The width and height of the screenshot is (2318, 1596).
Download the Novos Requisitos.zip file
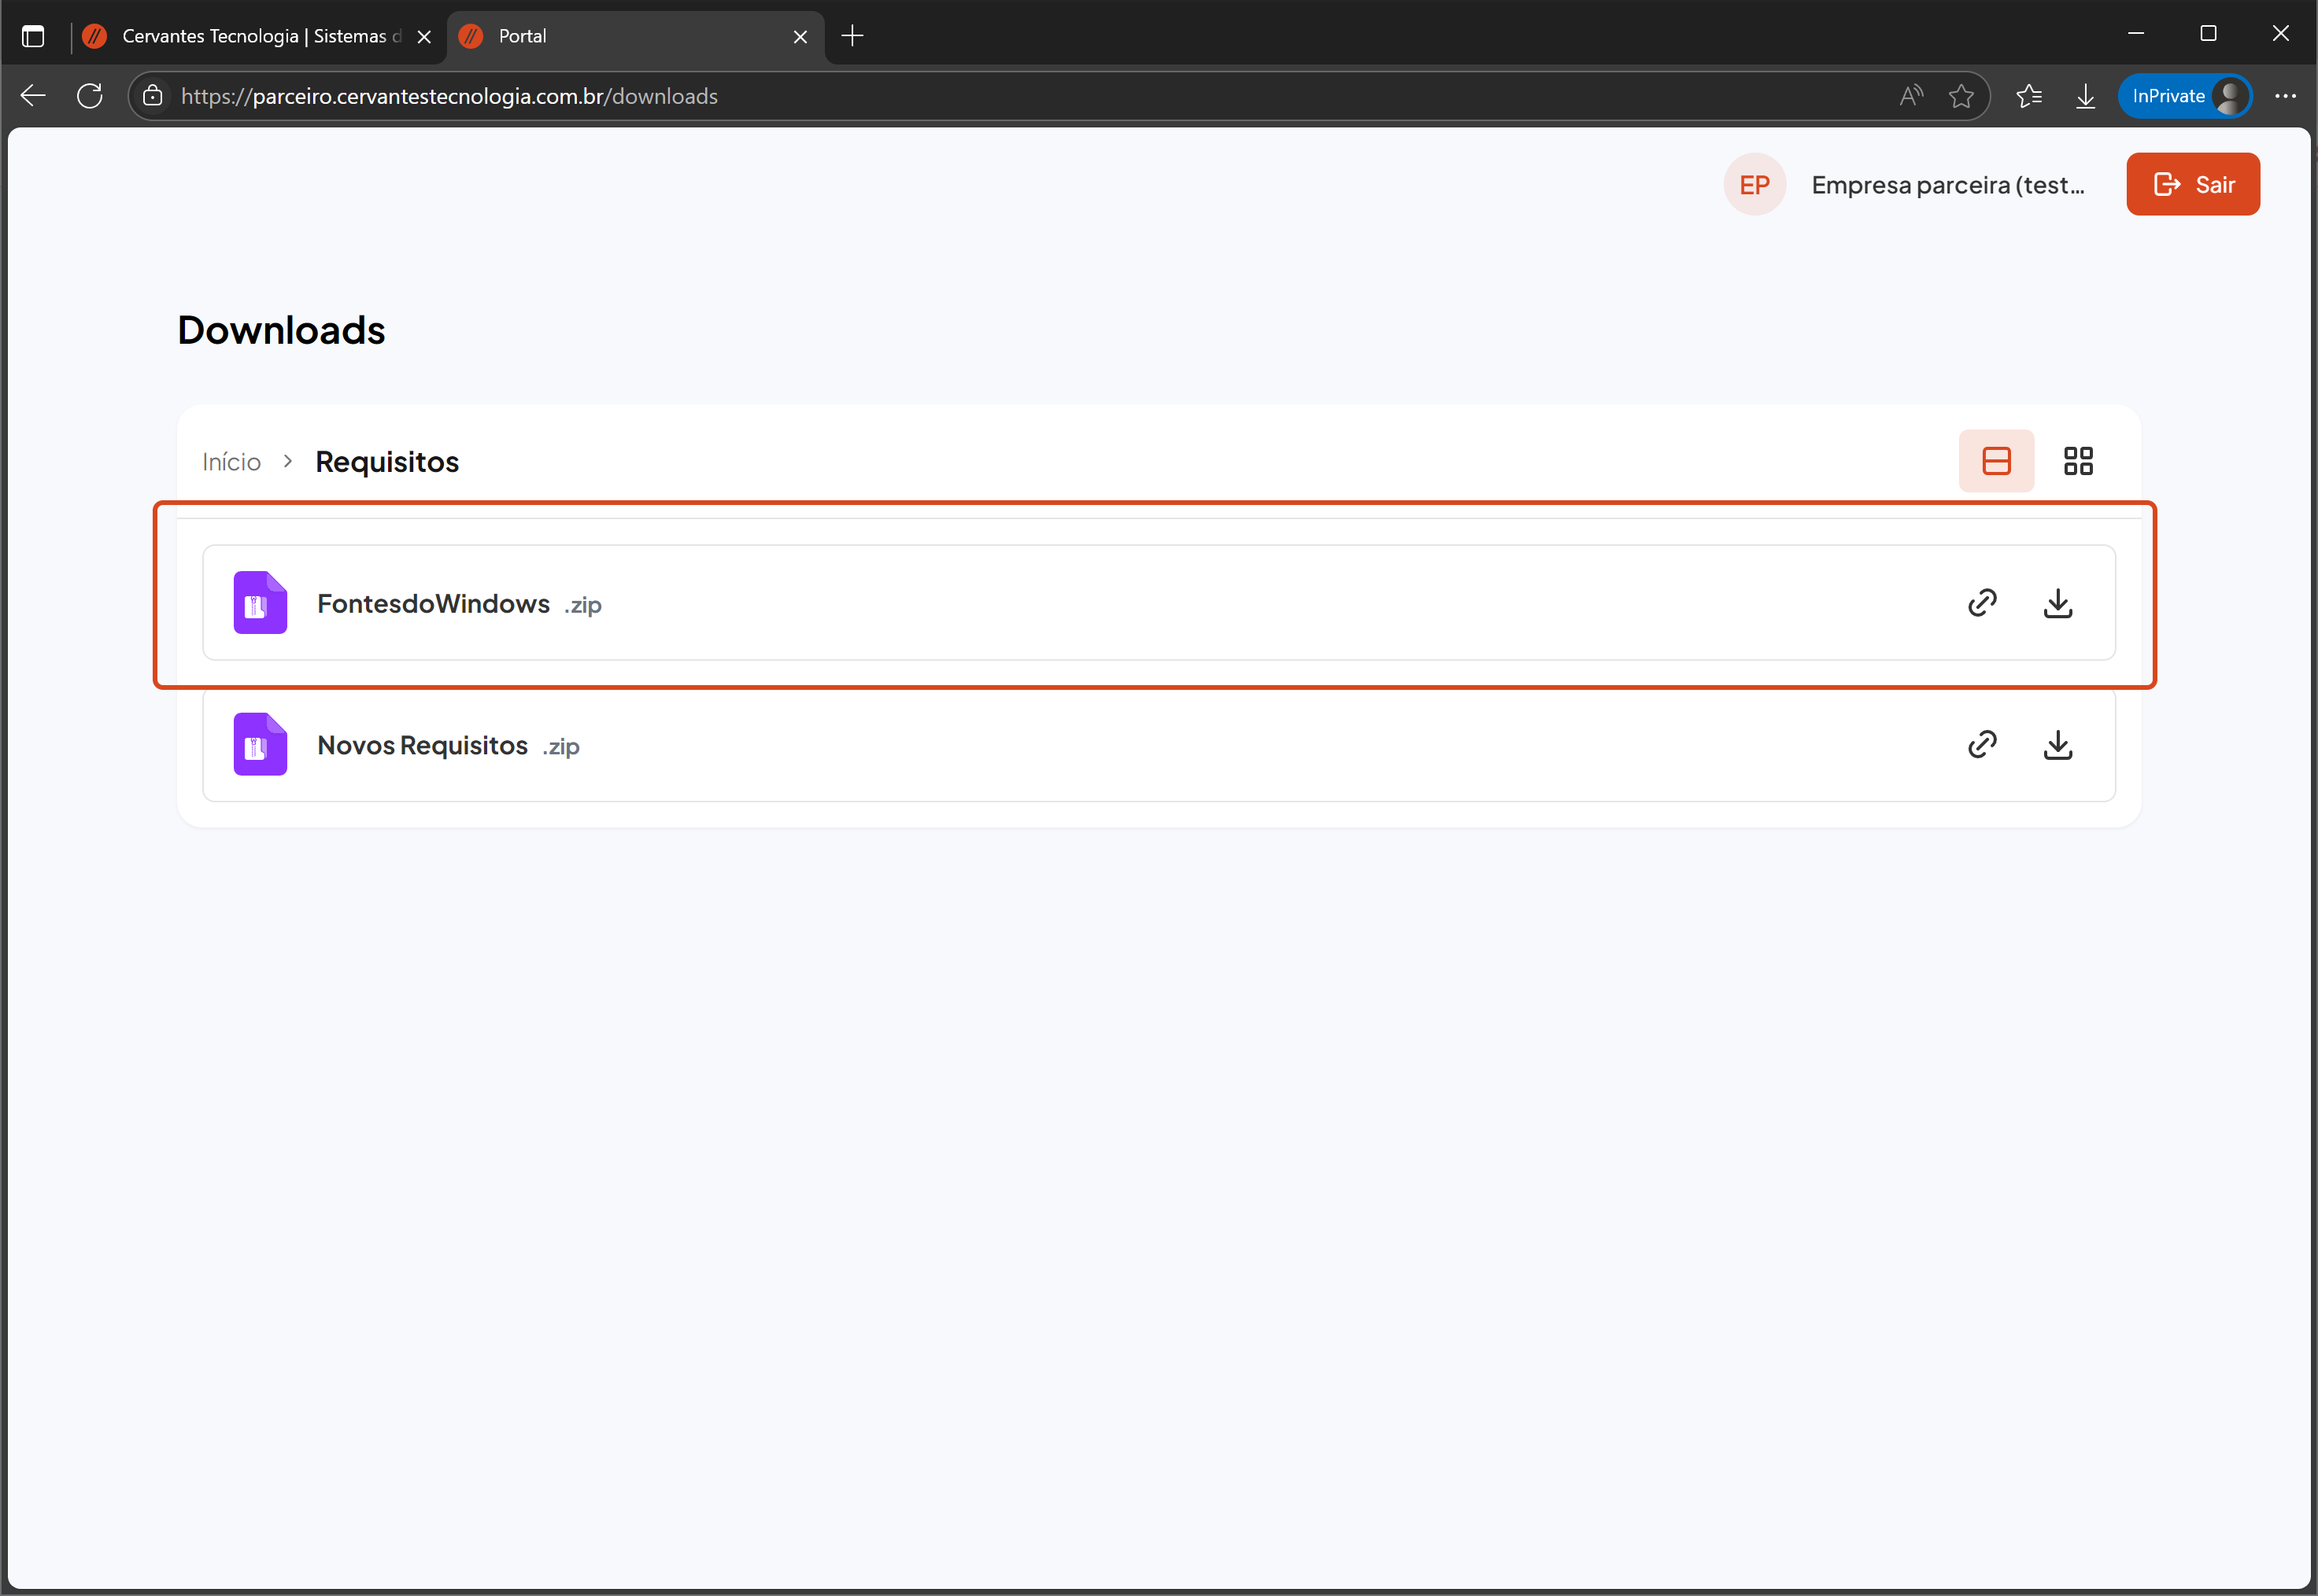pyautogui.click(x=2057, y=744)
